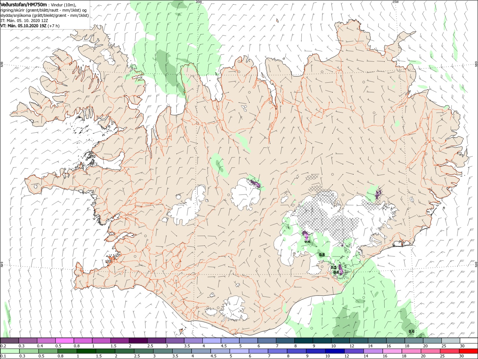Viewport: 478px width, 359px height.
Task: Click the white swatch labeled 30 in snow legend
Action: coord(468,341)
